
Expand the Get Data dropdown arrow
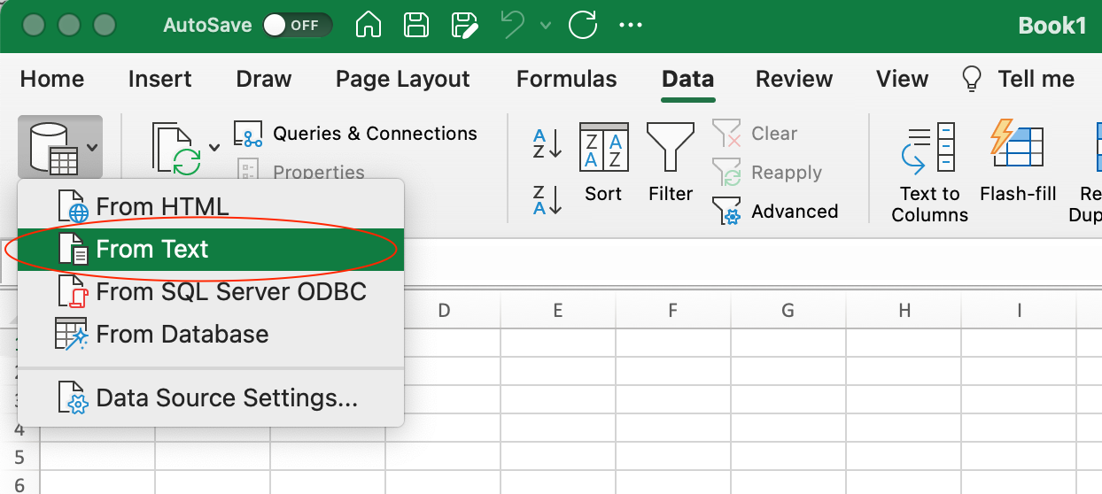[92, 147]
